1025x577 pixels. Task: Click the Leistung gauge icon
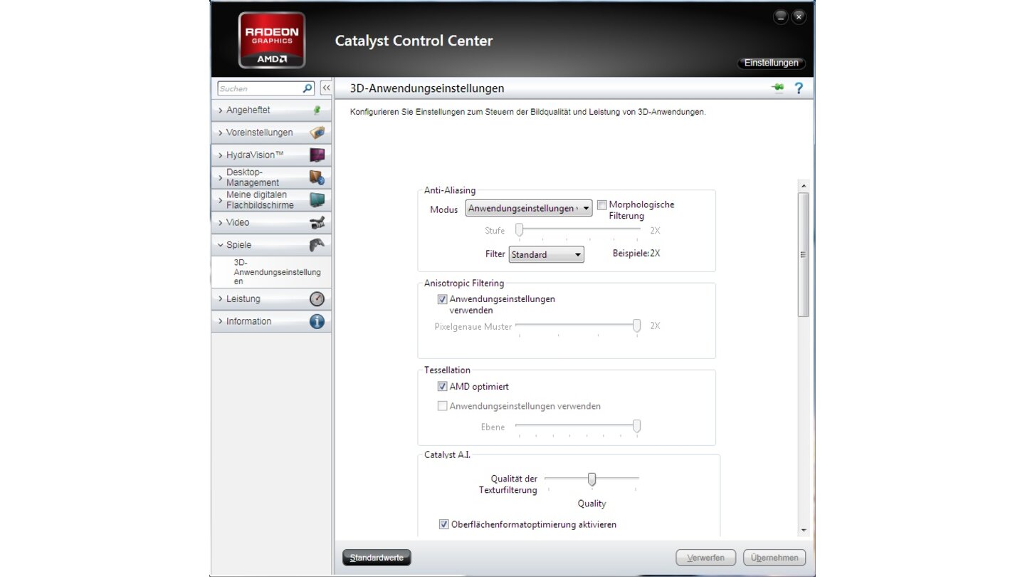coord(317,299)
